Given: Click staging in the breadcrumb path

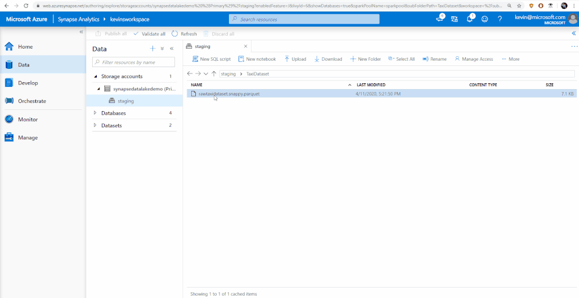Looking at the screenshot, I should coord(228,73).
